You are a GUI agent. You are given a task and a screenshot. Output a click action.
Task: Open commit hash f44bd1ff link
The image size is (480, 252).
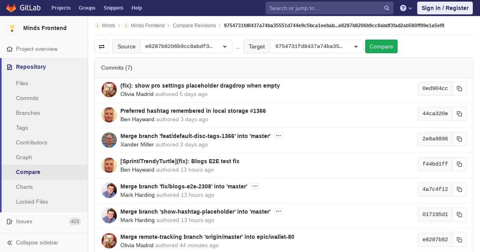pos(435,164)
